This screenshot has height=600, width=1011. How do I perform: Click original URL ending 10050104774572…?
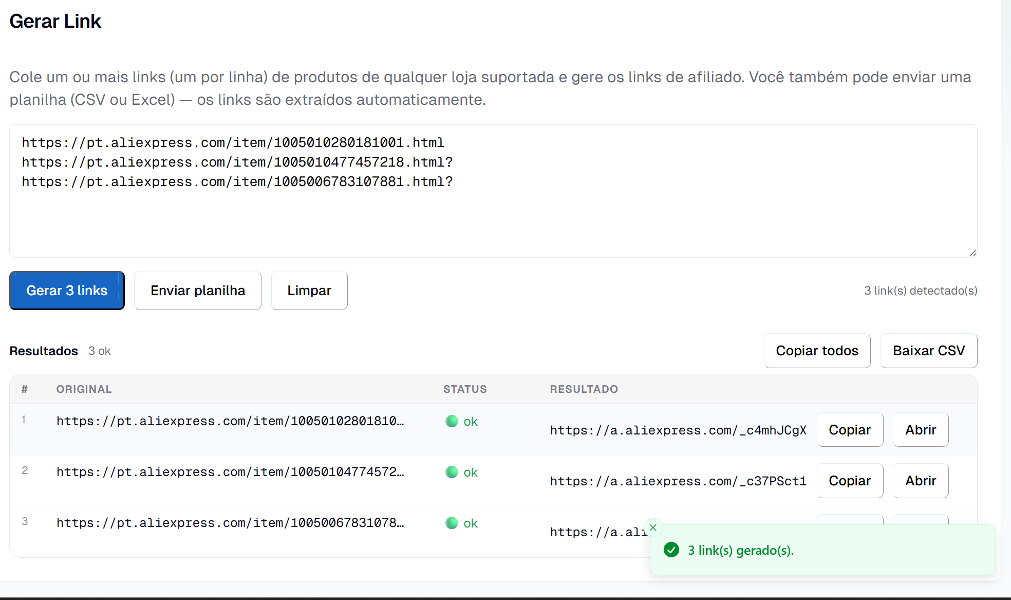(x=230, y=472)
